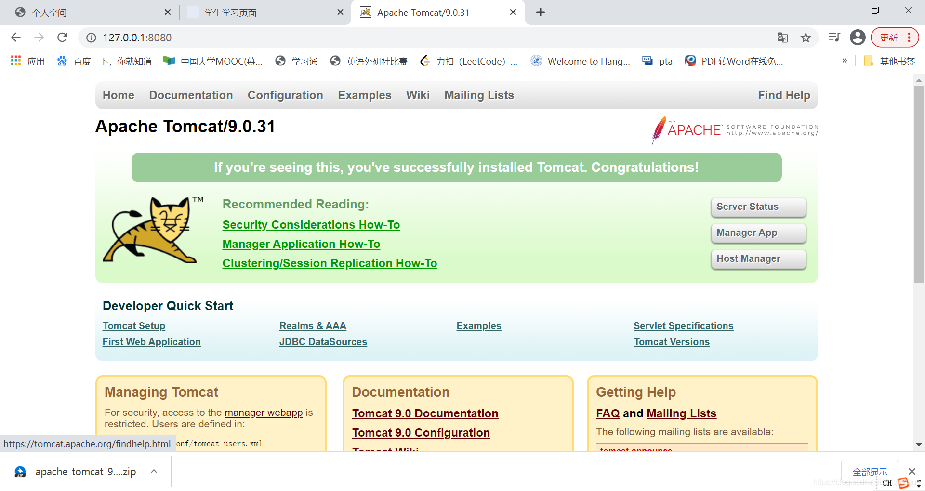Open the Wiki nav item

pyautogui.click(x=418, y=95)
